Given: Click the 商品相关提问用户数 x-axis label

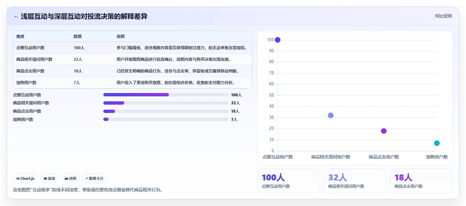Looking at the screenshot, I should [330, 157].
